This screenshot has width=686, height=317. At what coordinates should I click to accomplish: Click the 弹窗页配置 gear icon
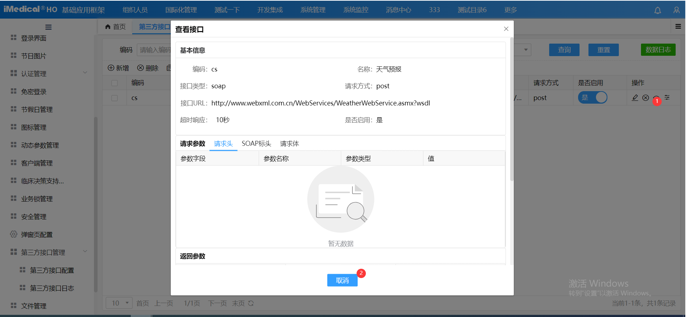click(x=14, y=234)
